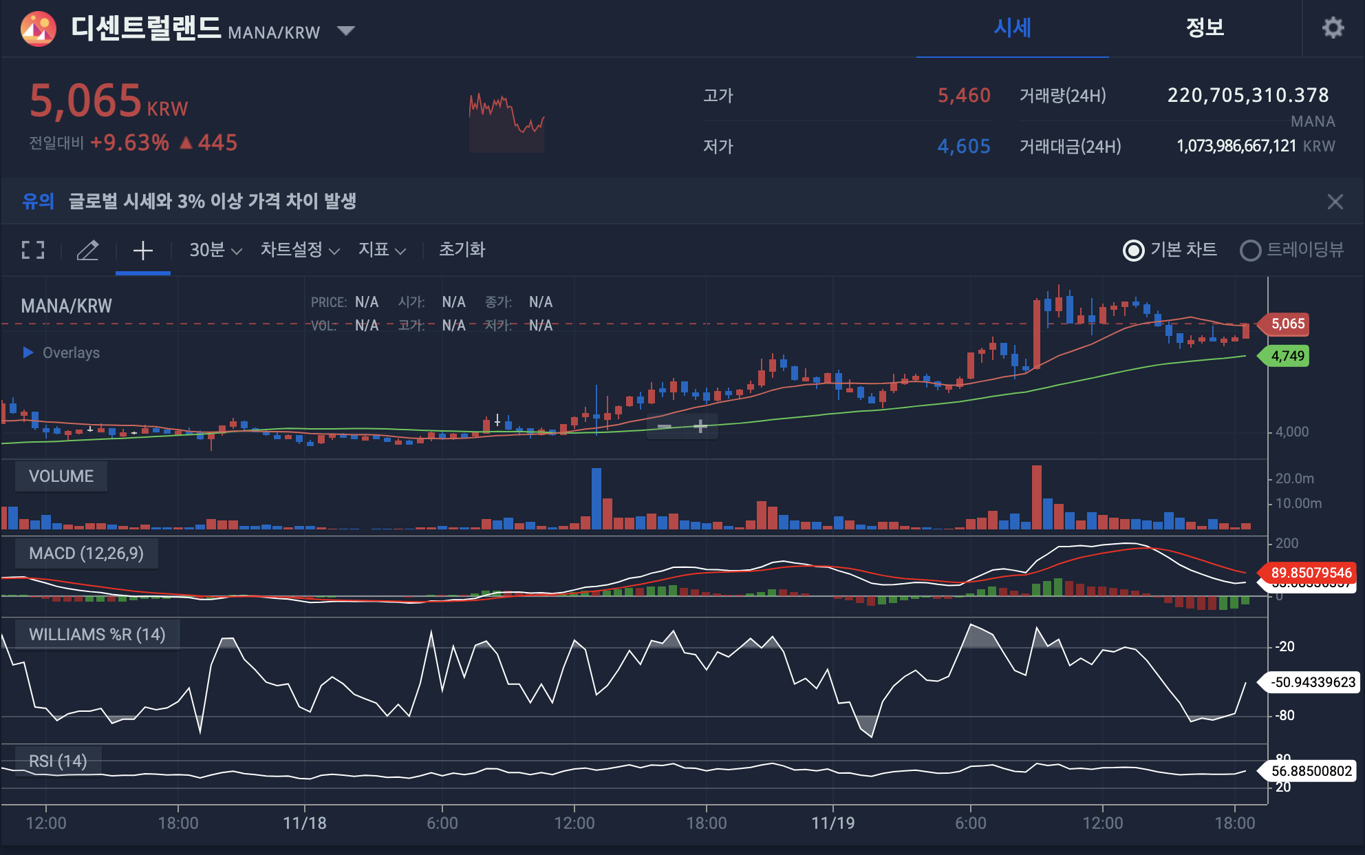The height and width of the screenshot is (855, 1365).
Task: Click the MACD (12,26,9) label
Action: click(x=86, y=553)
